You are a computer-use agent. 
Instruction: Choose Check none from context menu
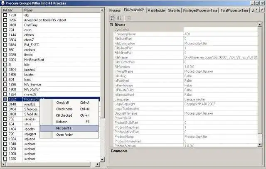coord(69,109)
